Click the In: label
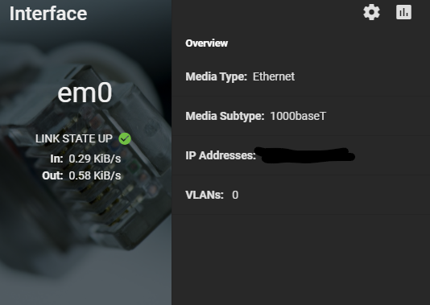The width and height of the screenshot is (430, 305). (x=56, y=159)
